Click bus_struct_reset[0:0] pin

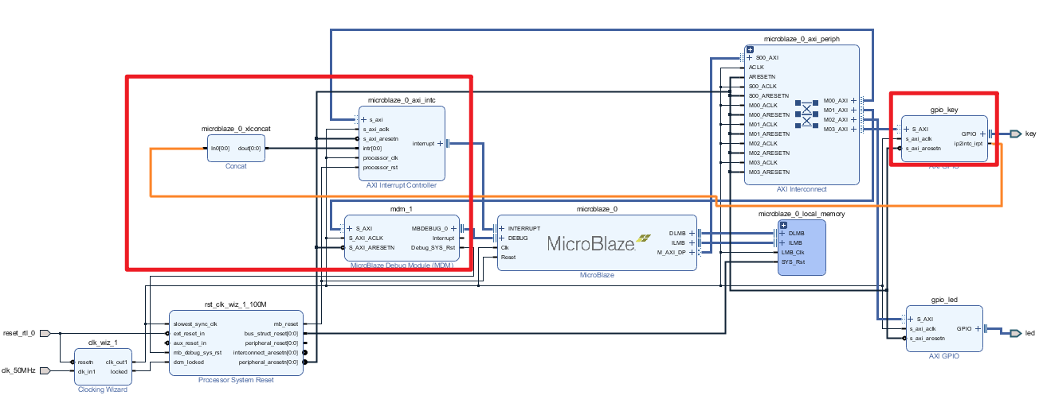coord(271,333)
